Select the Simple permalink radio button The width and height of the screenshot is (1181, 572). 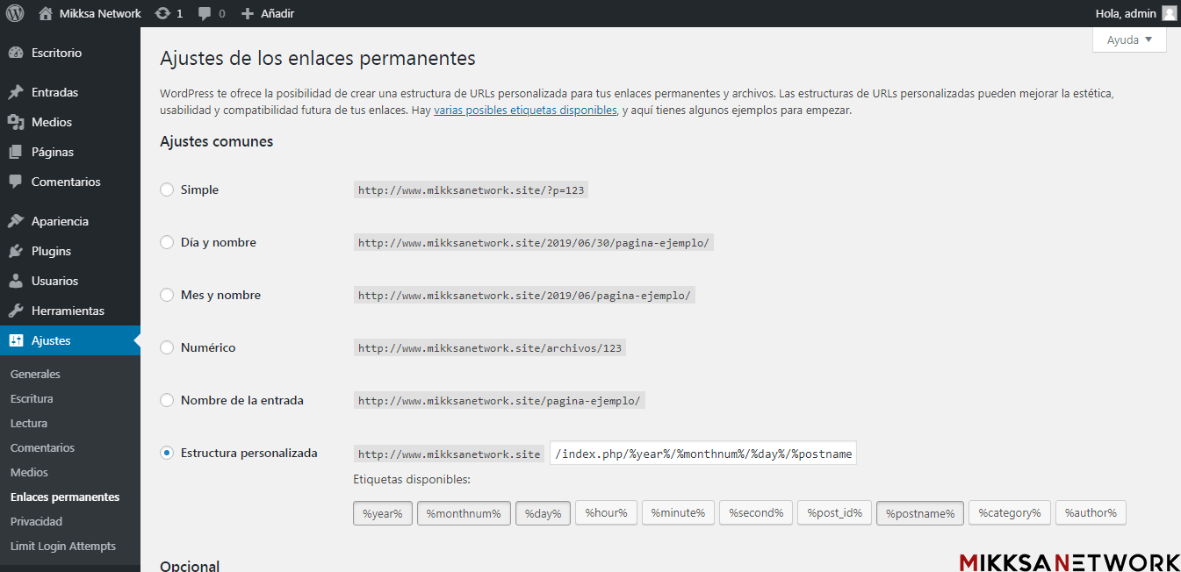[167, 189]
